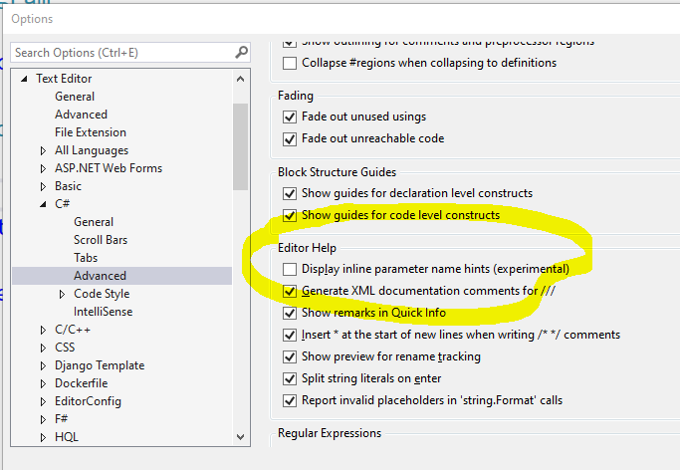The width and height of the screenshot is (680, 470).
Task: Select IntelliSense under C#
Action: [103, 312]
